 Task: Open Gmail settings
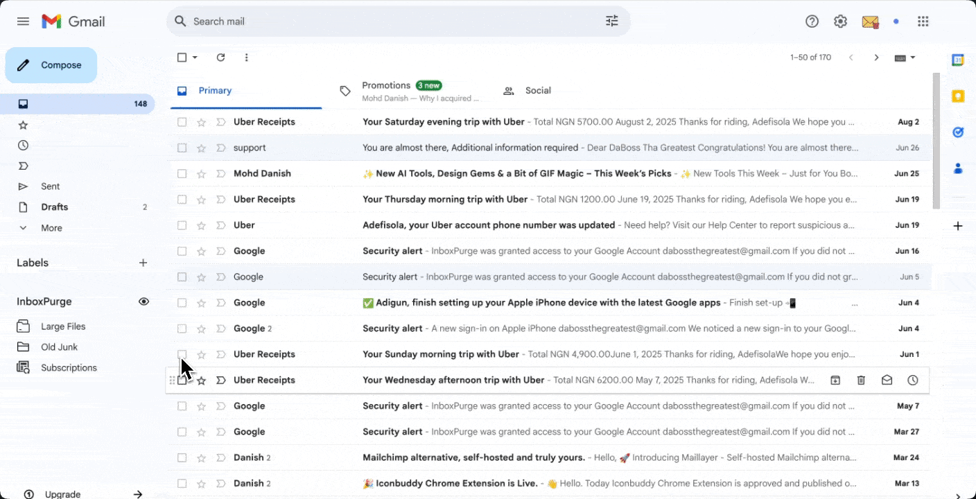840,21
